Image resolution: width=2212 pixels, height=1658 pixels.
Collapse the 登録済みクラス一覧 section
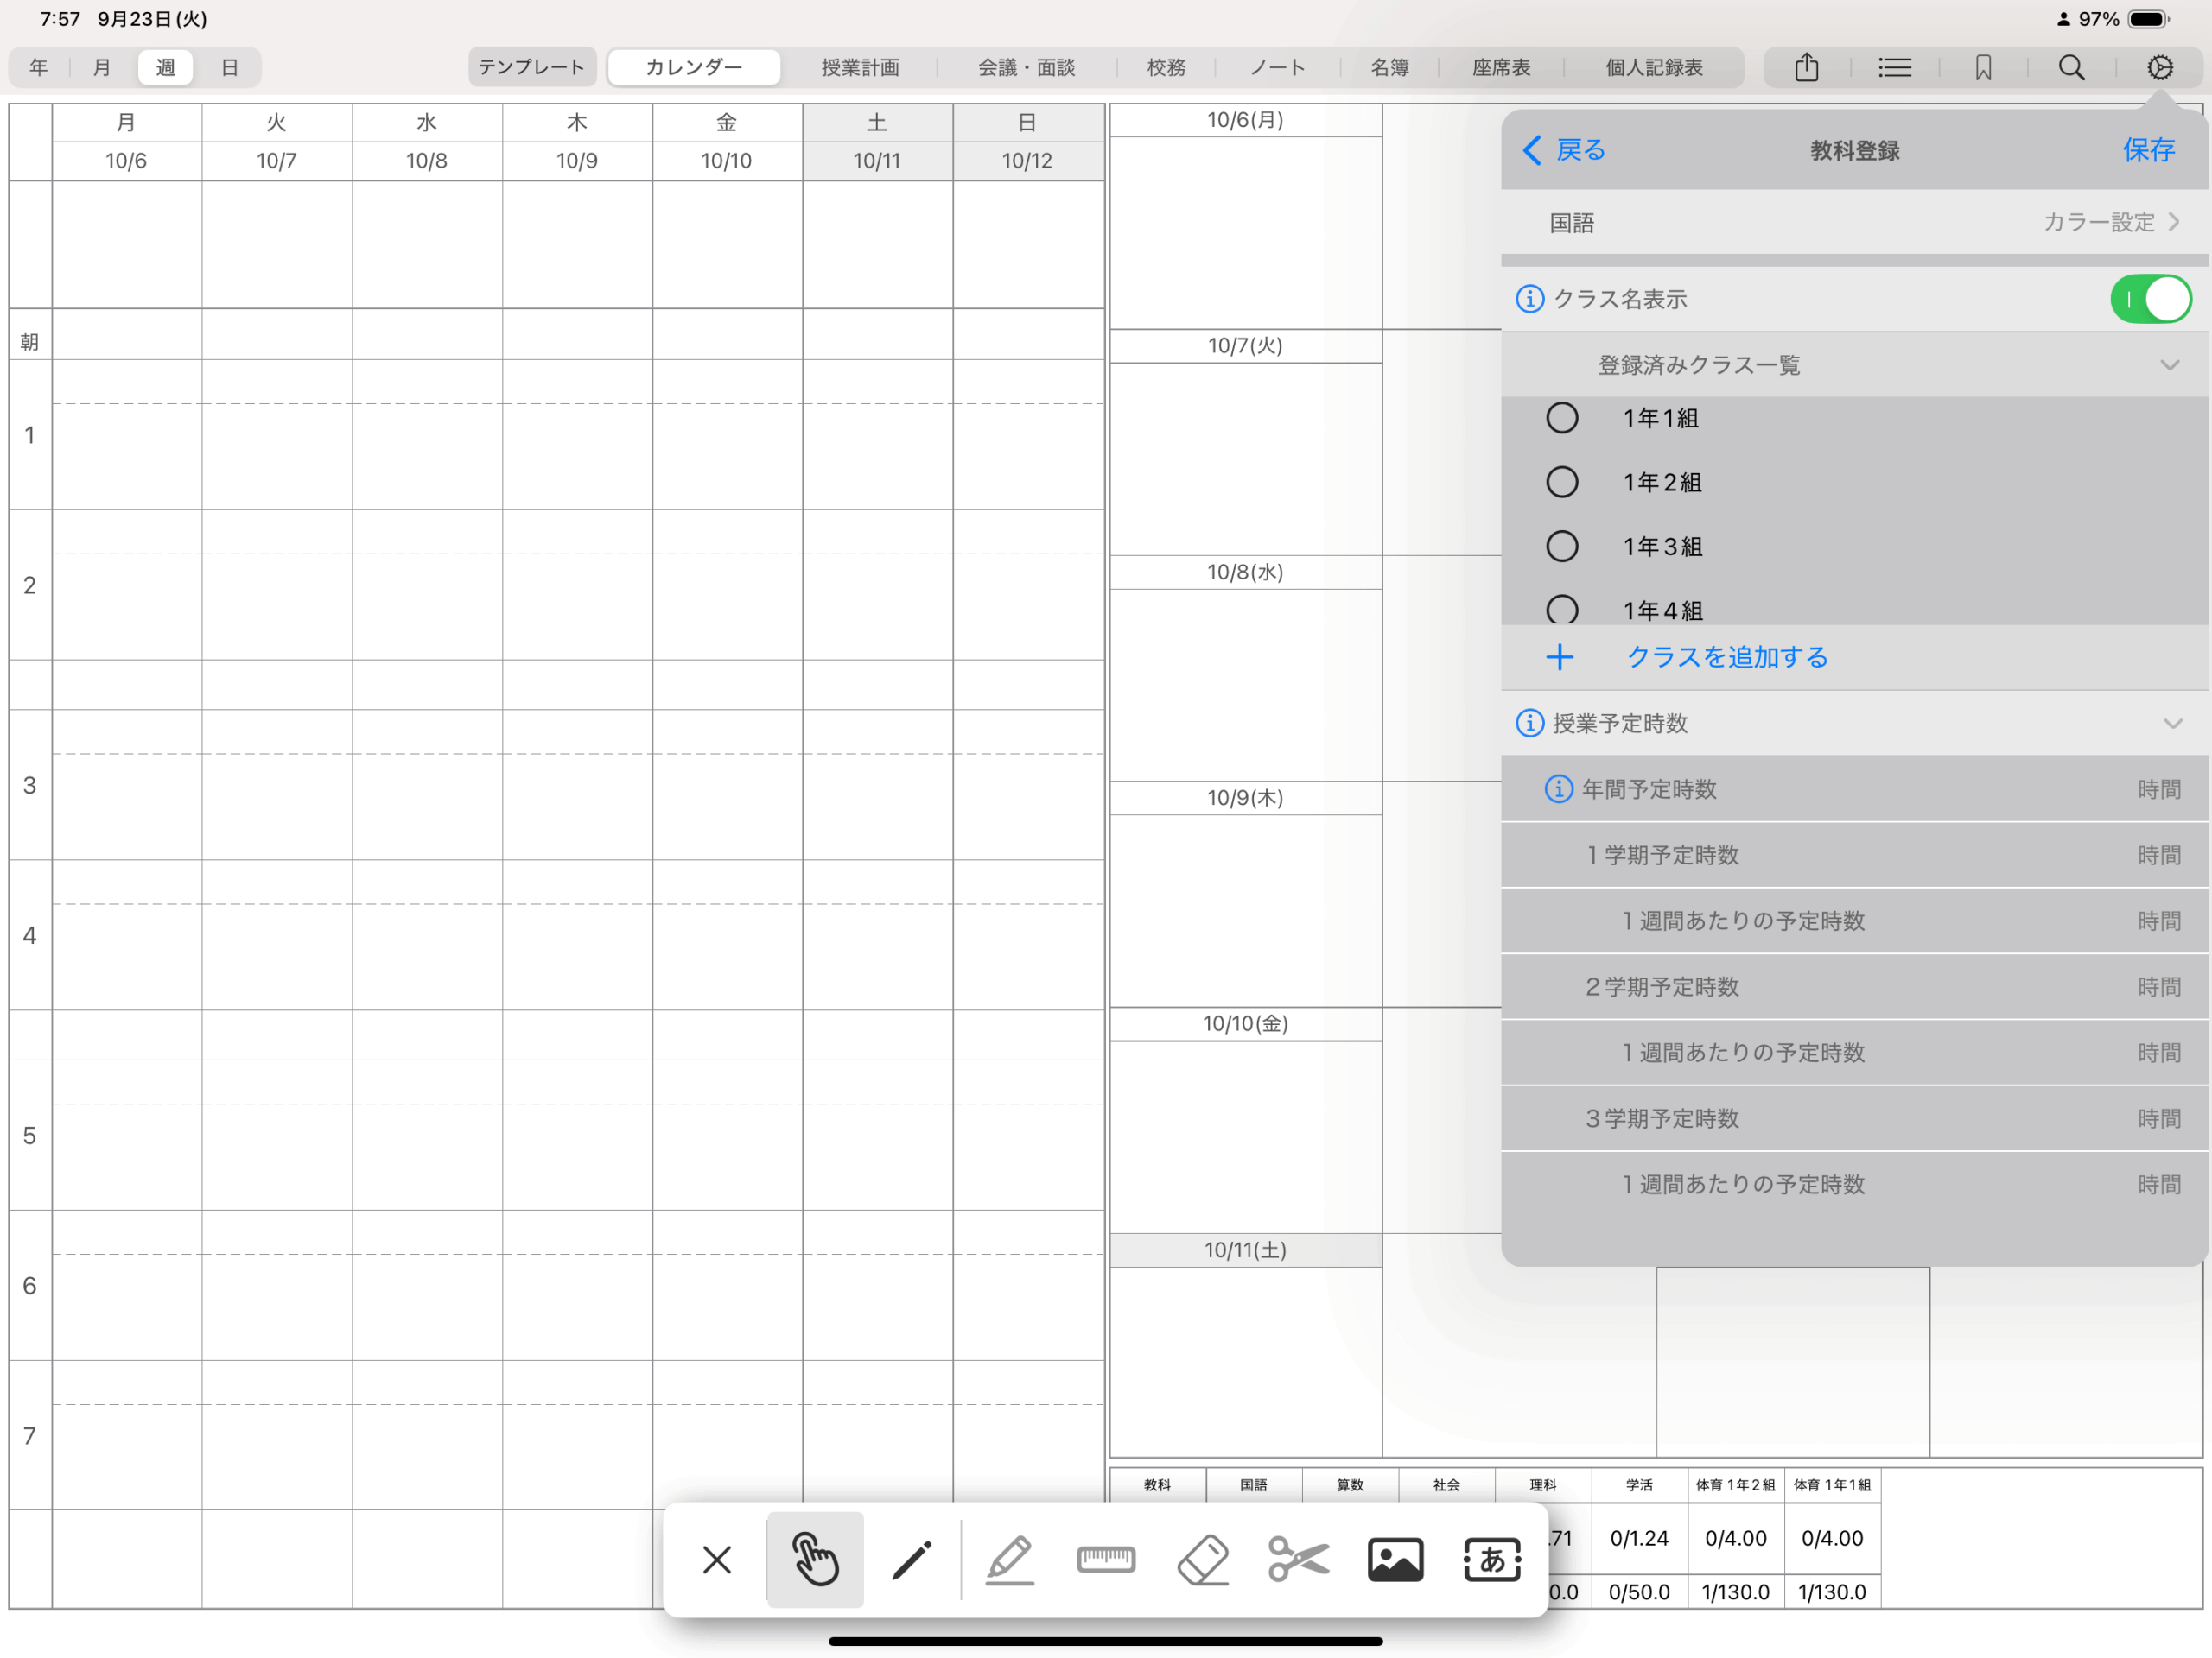coord(2169,364)
